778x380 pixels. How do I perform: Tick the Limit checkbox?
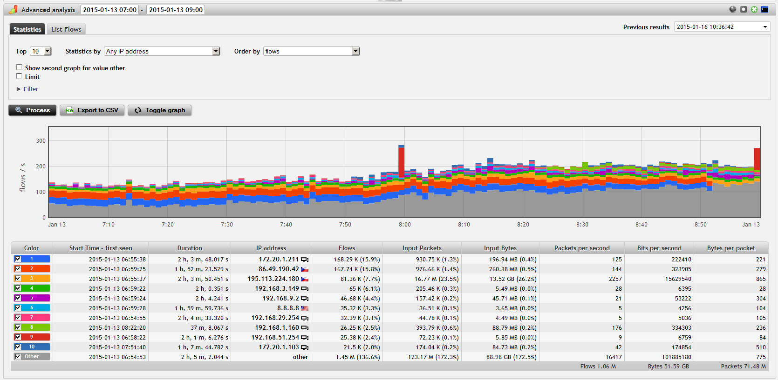pos(19,76)
